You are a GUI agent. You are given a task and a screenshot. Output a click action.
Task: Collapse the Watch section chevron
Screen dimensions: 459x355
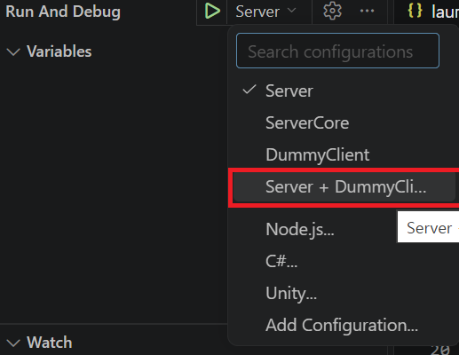pyautogui.click(x=13, y=343)
